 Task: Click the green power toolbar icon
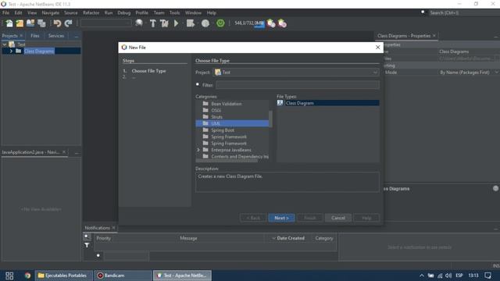(x=220, y=23)
